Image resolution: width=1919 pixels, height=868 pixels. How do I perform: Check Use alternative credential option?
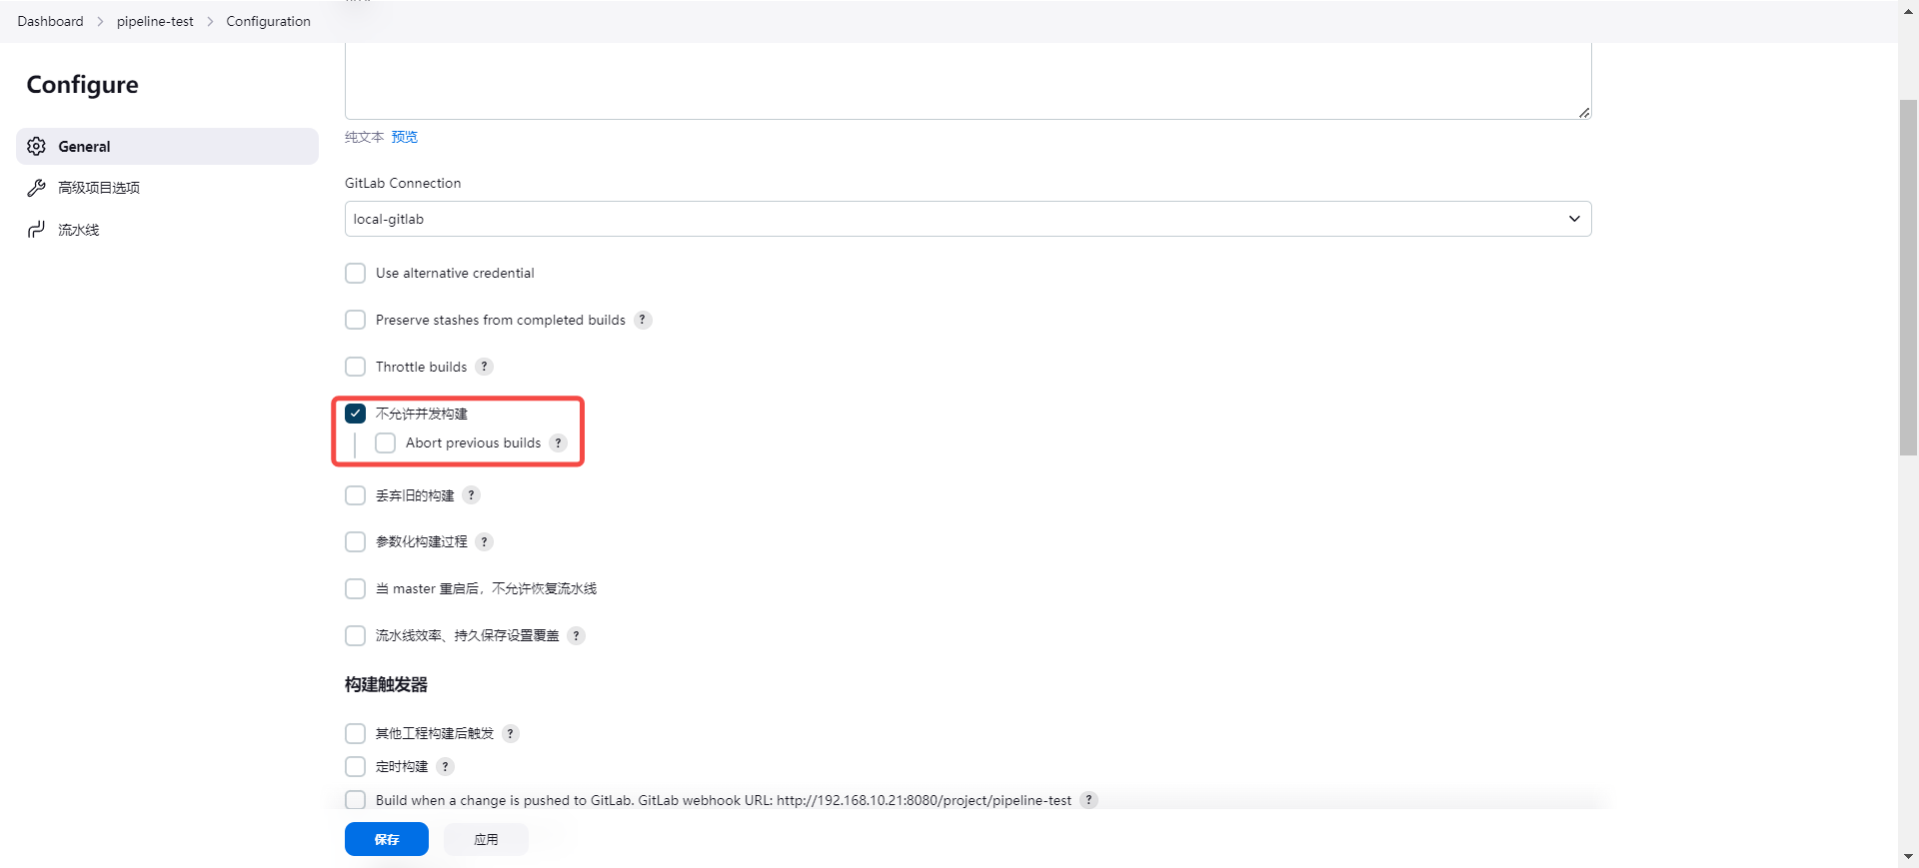355,273
